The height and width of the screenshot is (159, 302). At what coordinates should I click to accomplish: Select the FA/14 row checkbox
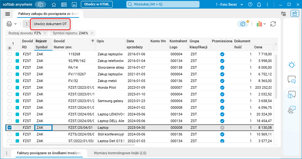click(x=10, y=67)
